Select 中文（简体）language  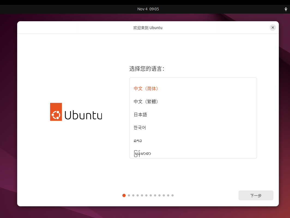pos(193,89)
